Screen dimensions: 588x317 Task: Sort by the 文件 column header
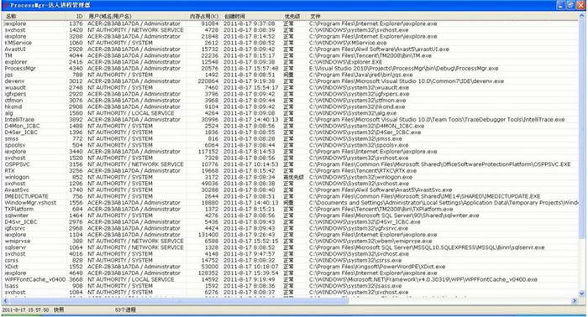pyautogui.click(x=444, y=17)
